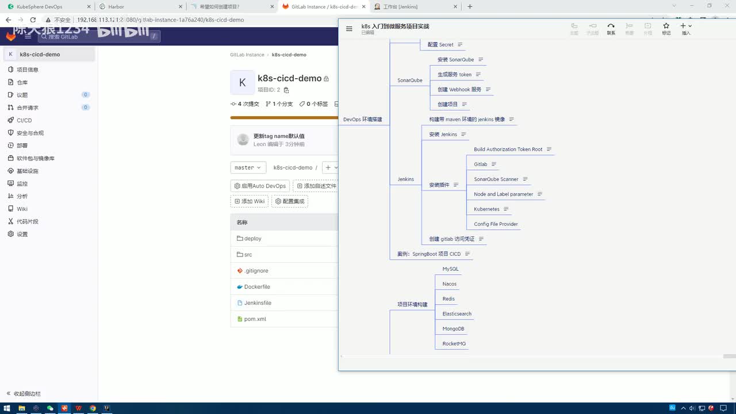
Task: Open pom.xml in the file list
Action: [x=255, y=319]
